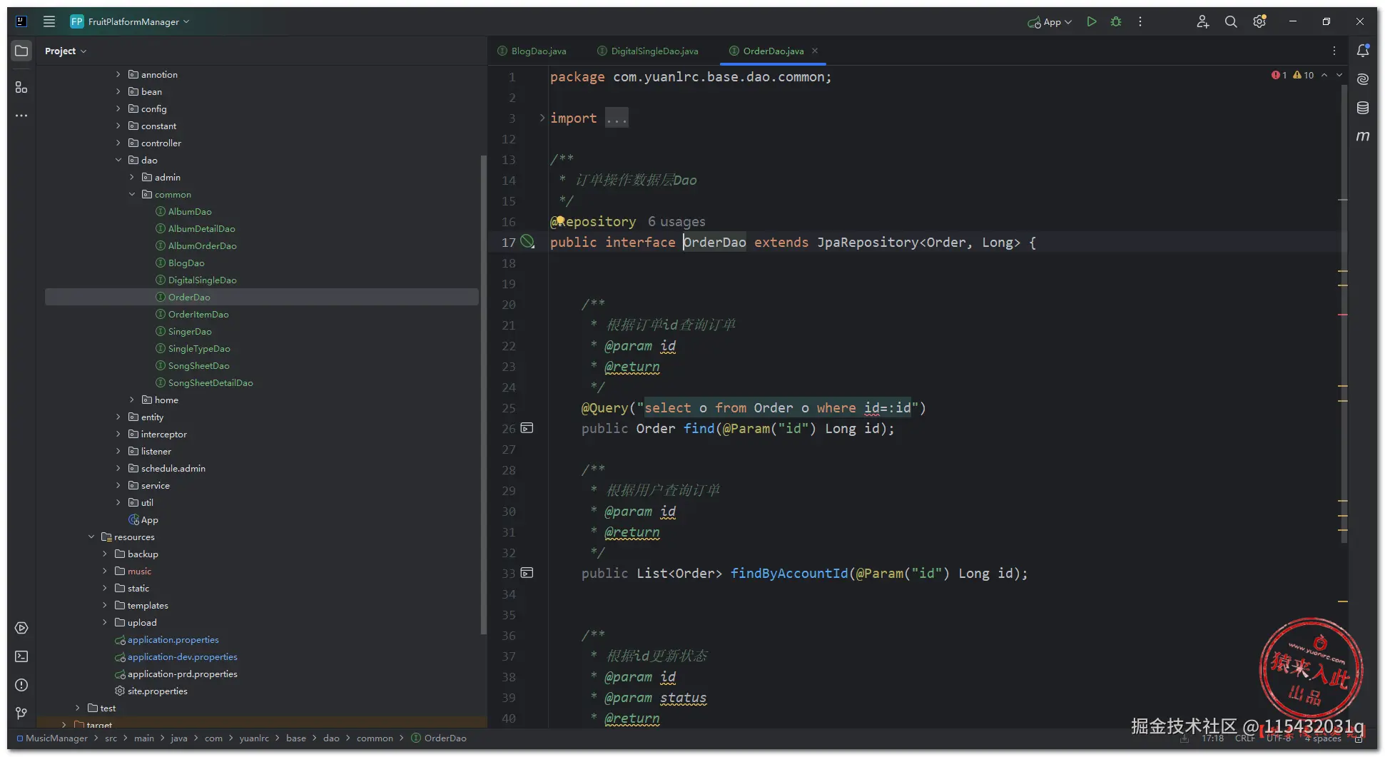
Task: Jump to previous highlighted error arrow
Action: coord(1324,75)
